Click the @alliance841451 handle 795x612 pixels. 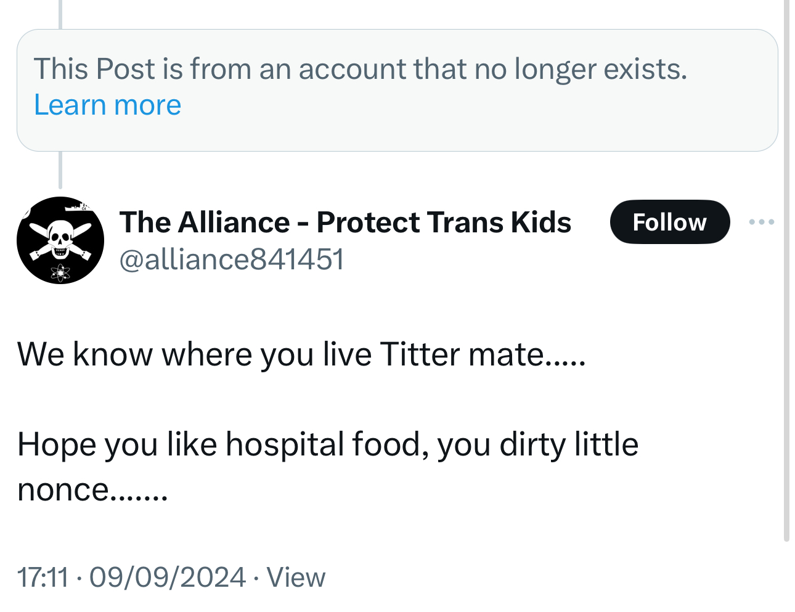click(x=231, y=259)
